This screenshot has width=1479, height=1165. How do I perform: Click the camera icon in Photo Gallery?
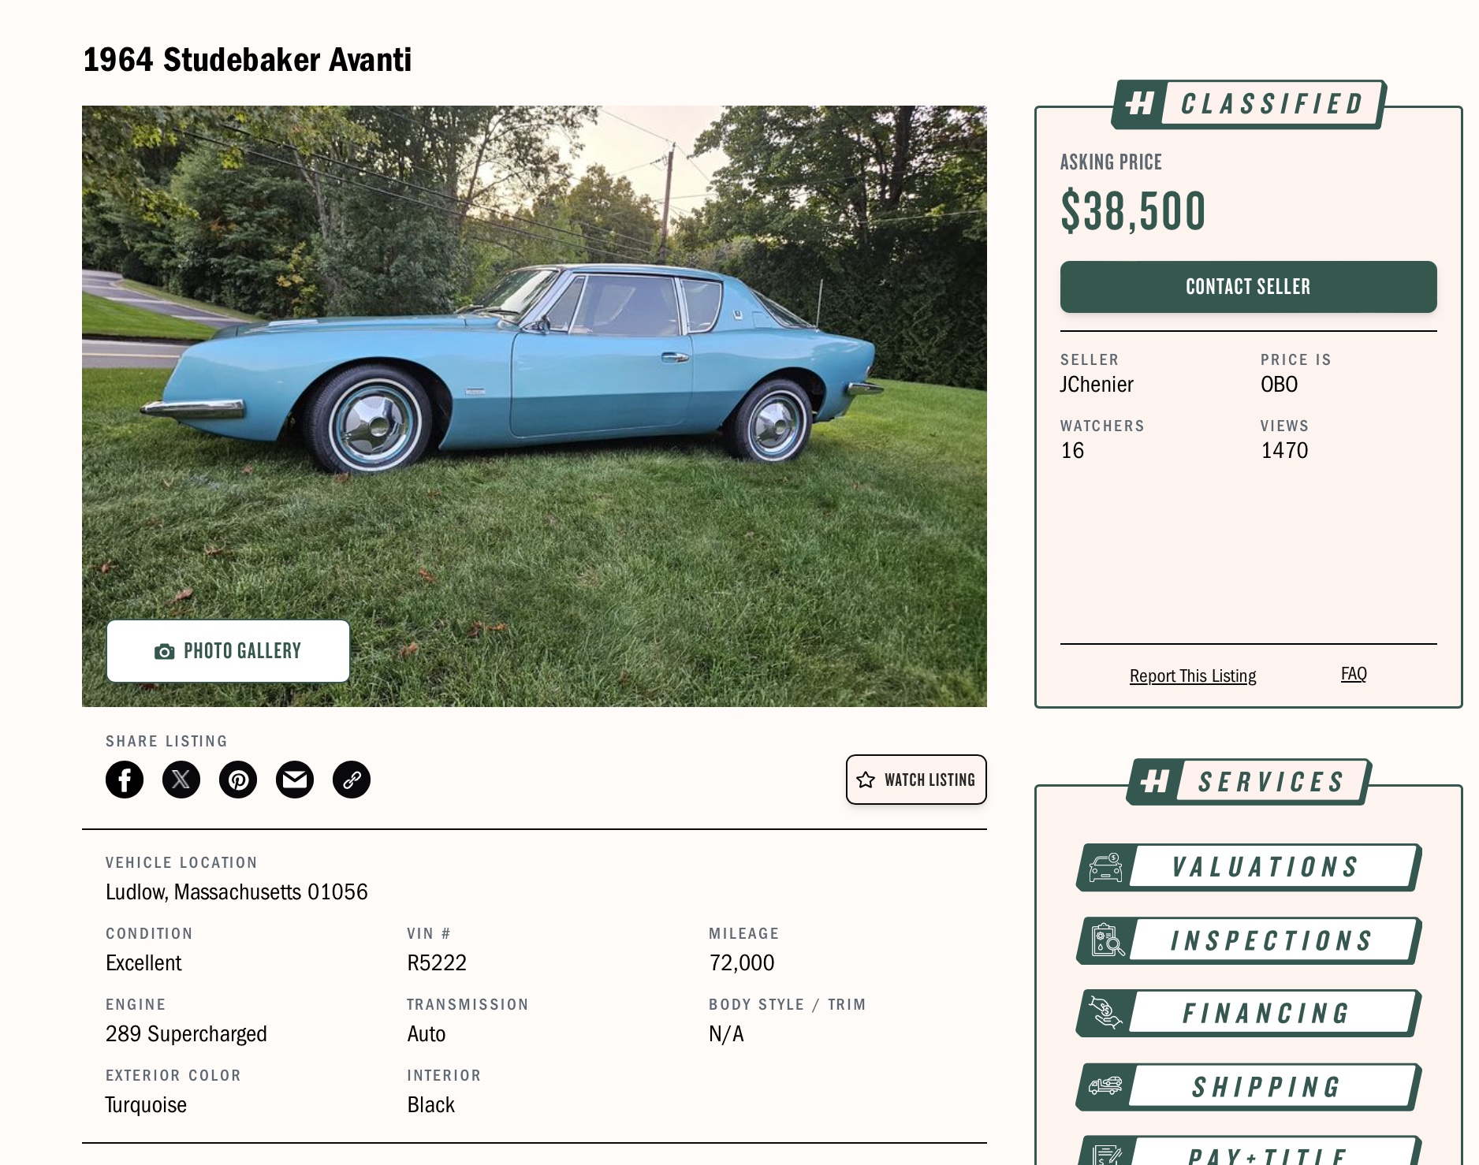164,651
